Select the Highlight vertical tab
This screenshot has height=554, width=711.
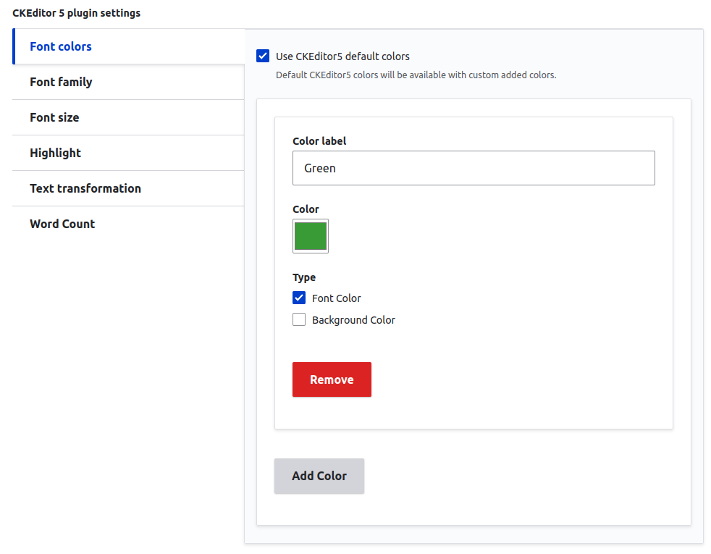(x=55, y=153)
